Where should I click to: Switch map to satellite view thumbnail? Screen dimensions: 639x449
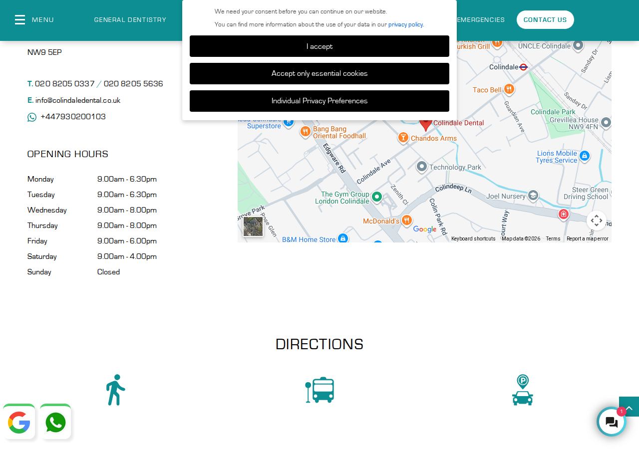[253, 226]
